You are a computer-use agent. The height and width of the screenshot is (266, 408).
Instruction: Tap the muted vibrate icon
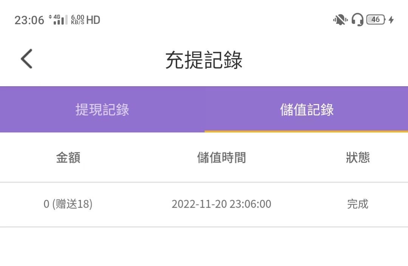pyautogui.click(x=340, y=20)
